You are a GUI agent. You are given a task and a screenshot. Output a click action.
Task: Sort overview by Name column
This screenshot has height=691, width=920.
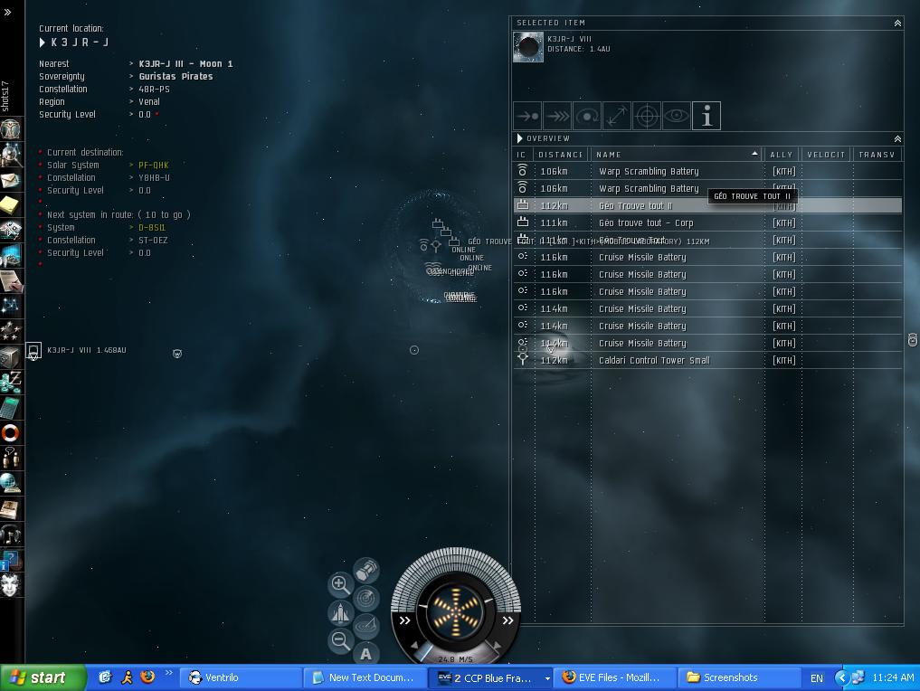click(x=677, y=155)
